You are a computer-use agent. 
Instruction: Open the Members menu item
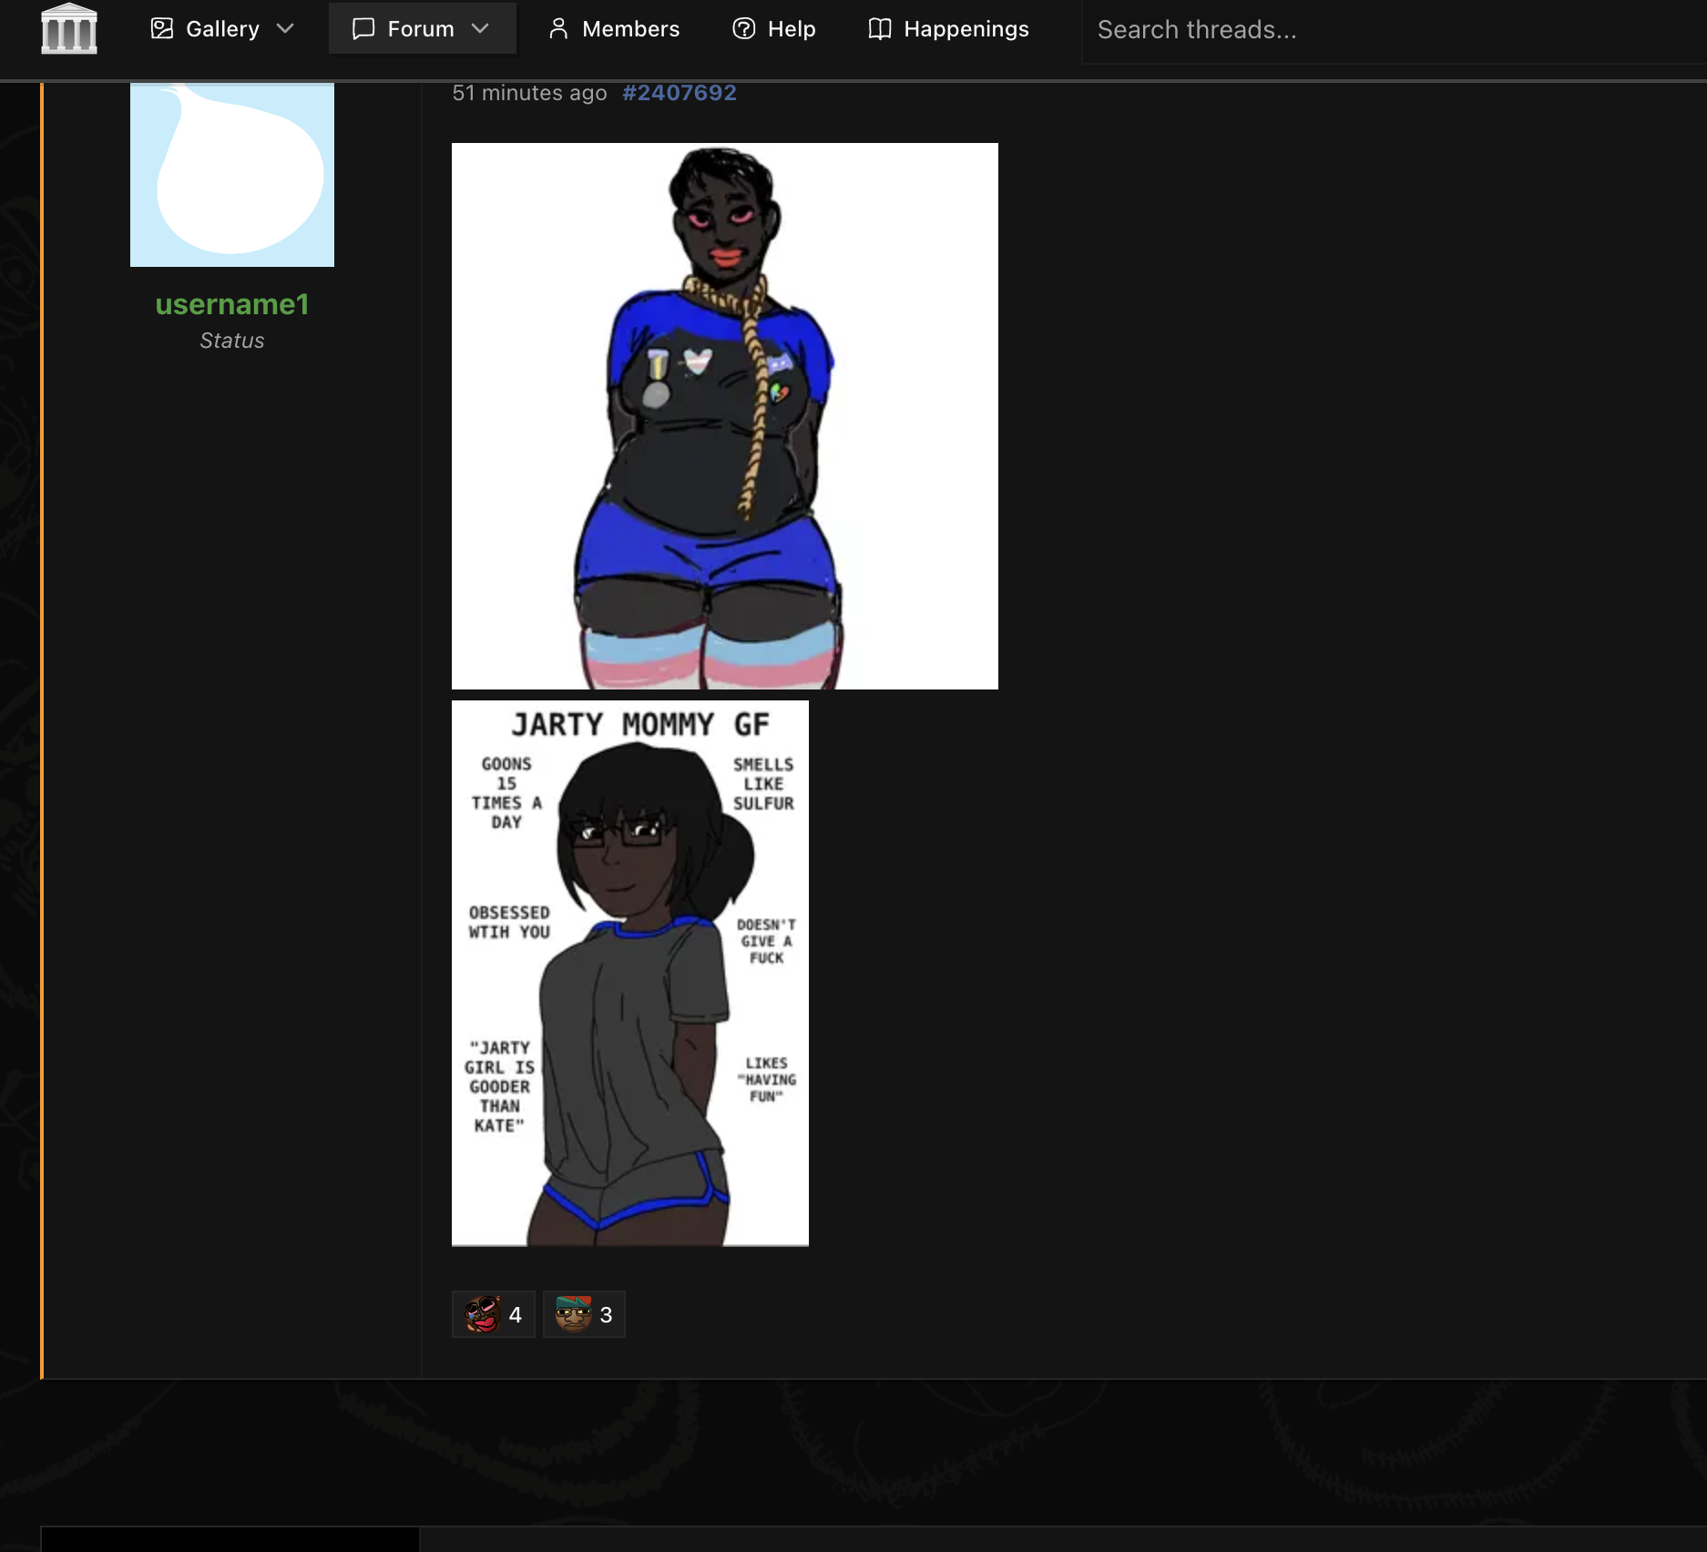pyautogui.click(x=613, y=29)
